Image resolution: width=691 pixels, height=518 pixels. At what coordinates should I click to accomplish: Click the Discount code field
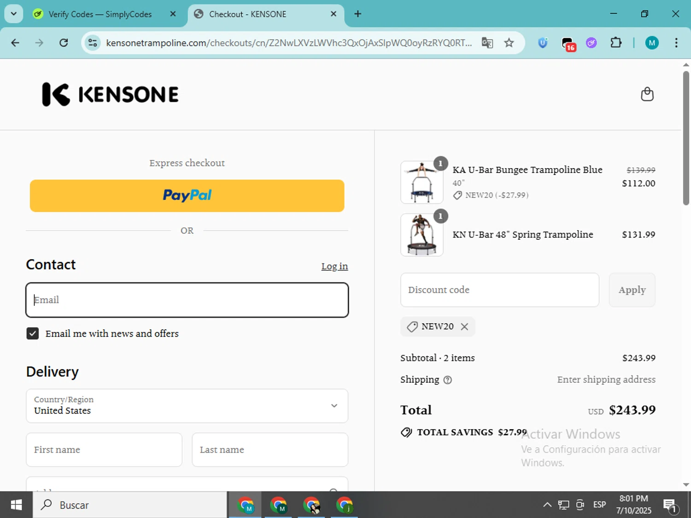click(500, 290)
